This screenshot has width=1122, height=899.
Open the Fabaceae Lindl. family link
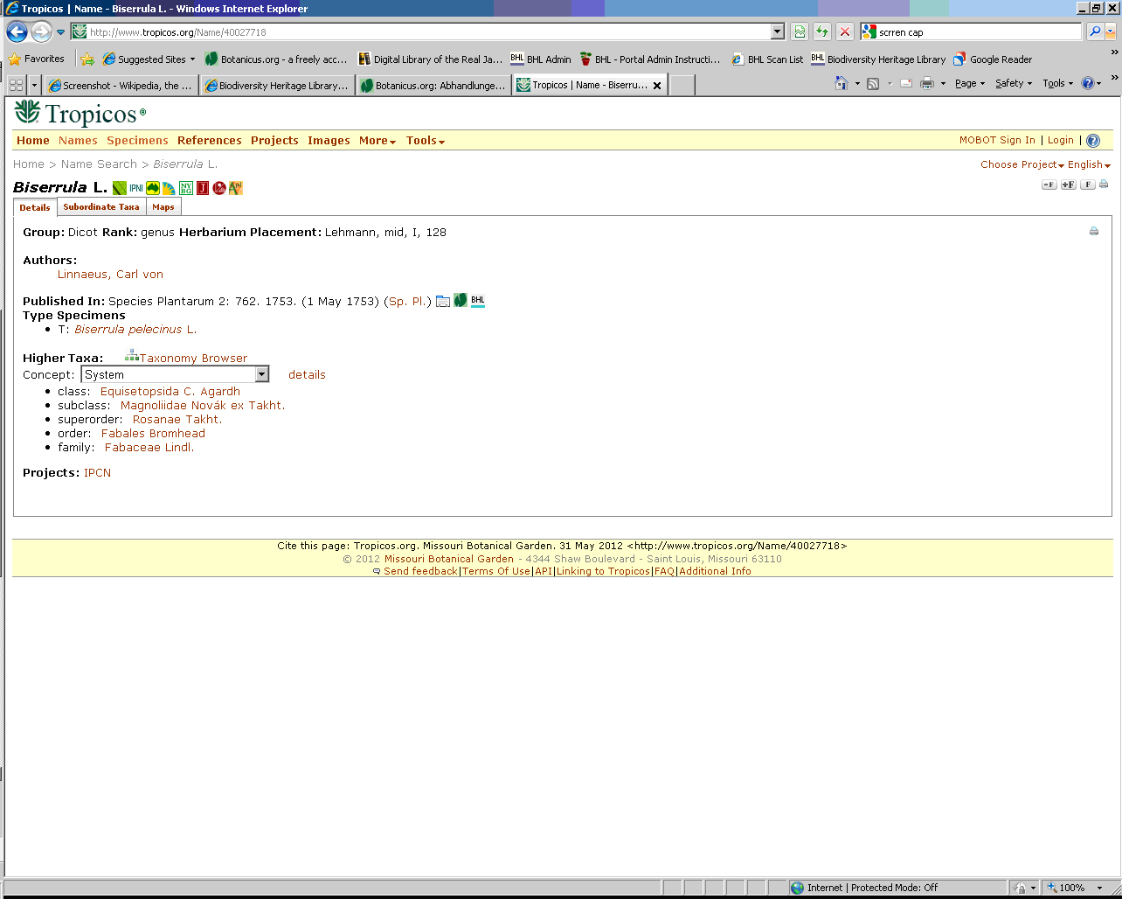(x=149, y=448)
